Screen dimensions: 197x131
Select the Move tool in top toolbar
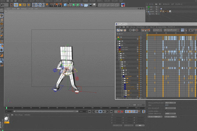click(x=16, y=5)
